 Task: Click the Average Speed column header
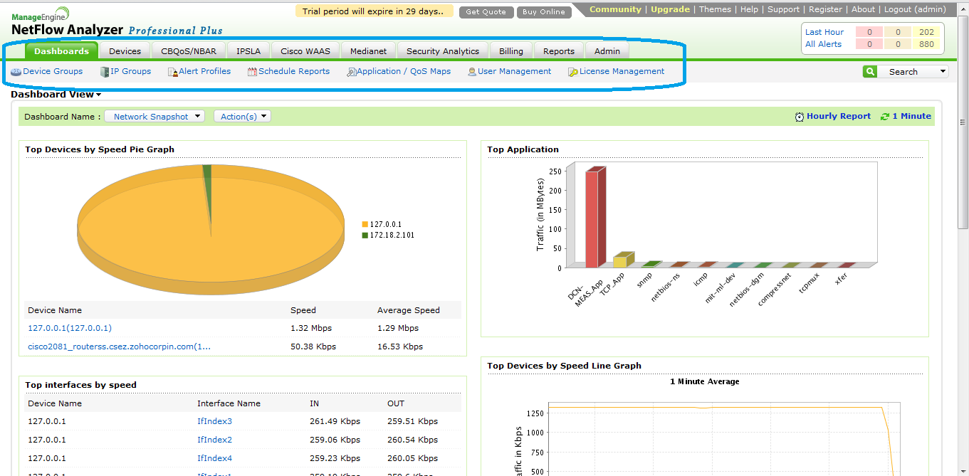[x=409, y=310]
